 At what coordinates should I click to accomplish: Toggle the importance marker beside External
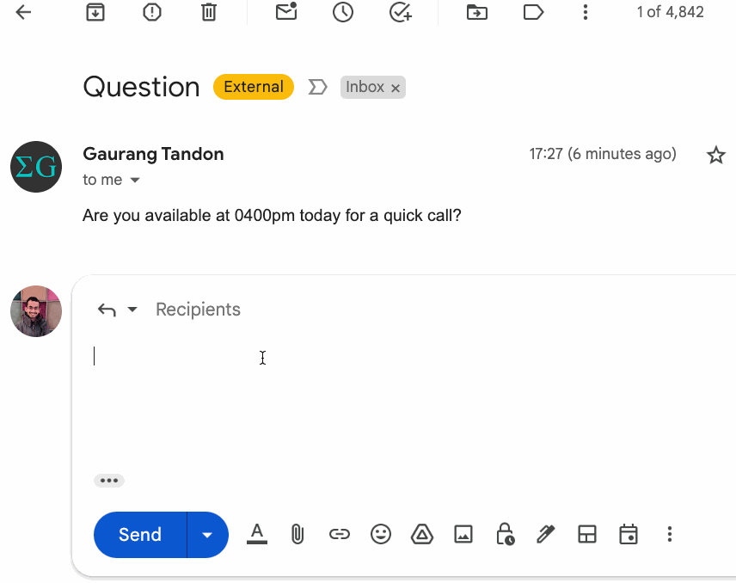point(317,87)
